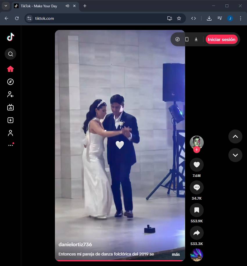Open the browser tab search dropdown
Image resolution: width=247 pixels, height=266 pixels.
tap(6, 6)
